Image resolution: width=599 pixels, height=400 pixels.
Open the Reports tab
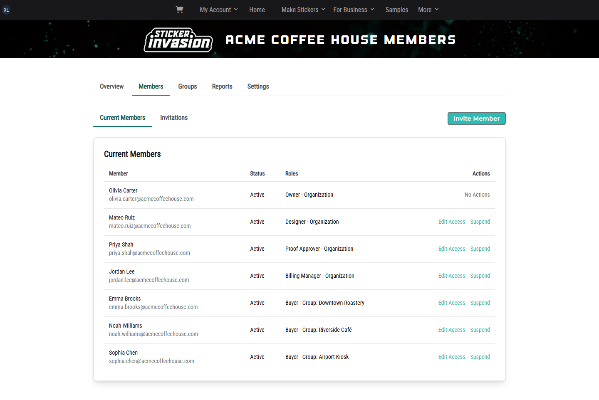coord(222,86)
